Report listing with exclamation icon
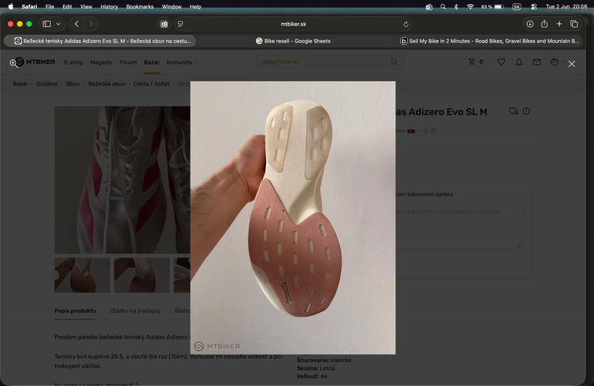The width and height of the screenshot is (594, 386). [x=526, y=111]
